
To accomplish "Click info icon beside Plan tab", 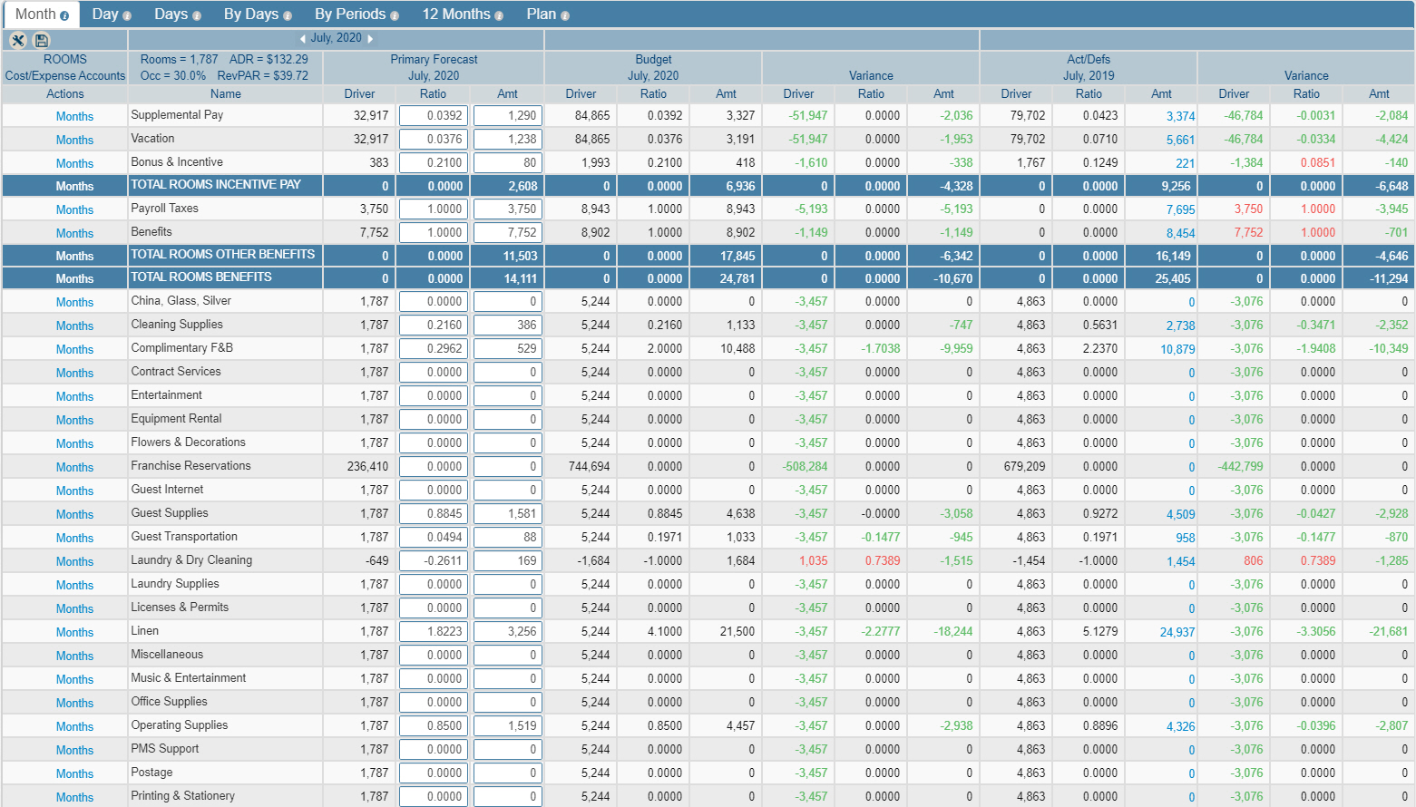I will pos(565,15).
